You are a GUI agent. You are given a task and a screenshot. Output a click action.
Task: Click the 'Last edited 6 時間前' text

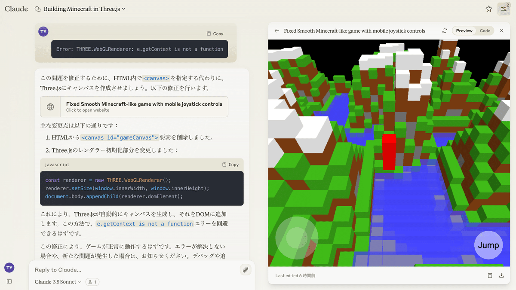click(295, 276)
